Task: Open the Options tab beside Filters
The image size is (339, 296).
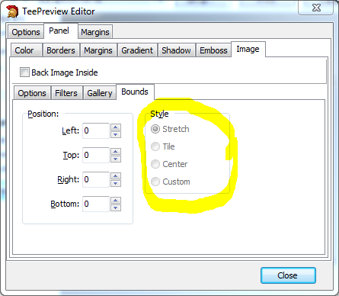Action: [32, 93]
